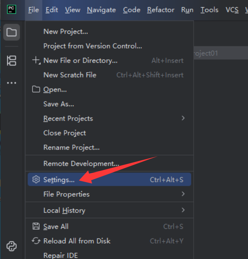The height and width of the screenshot is (259, 248).
Task: Expand the Recent Projects submenu arrow
Action: pyautogui.click(x=183, y=118)
